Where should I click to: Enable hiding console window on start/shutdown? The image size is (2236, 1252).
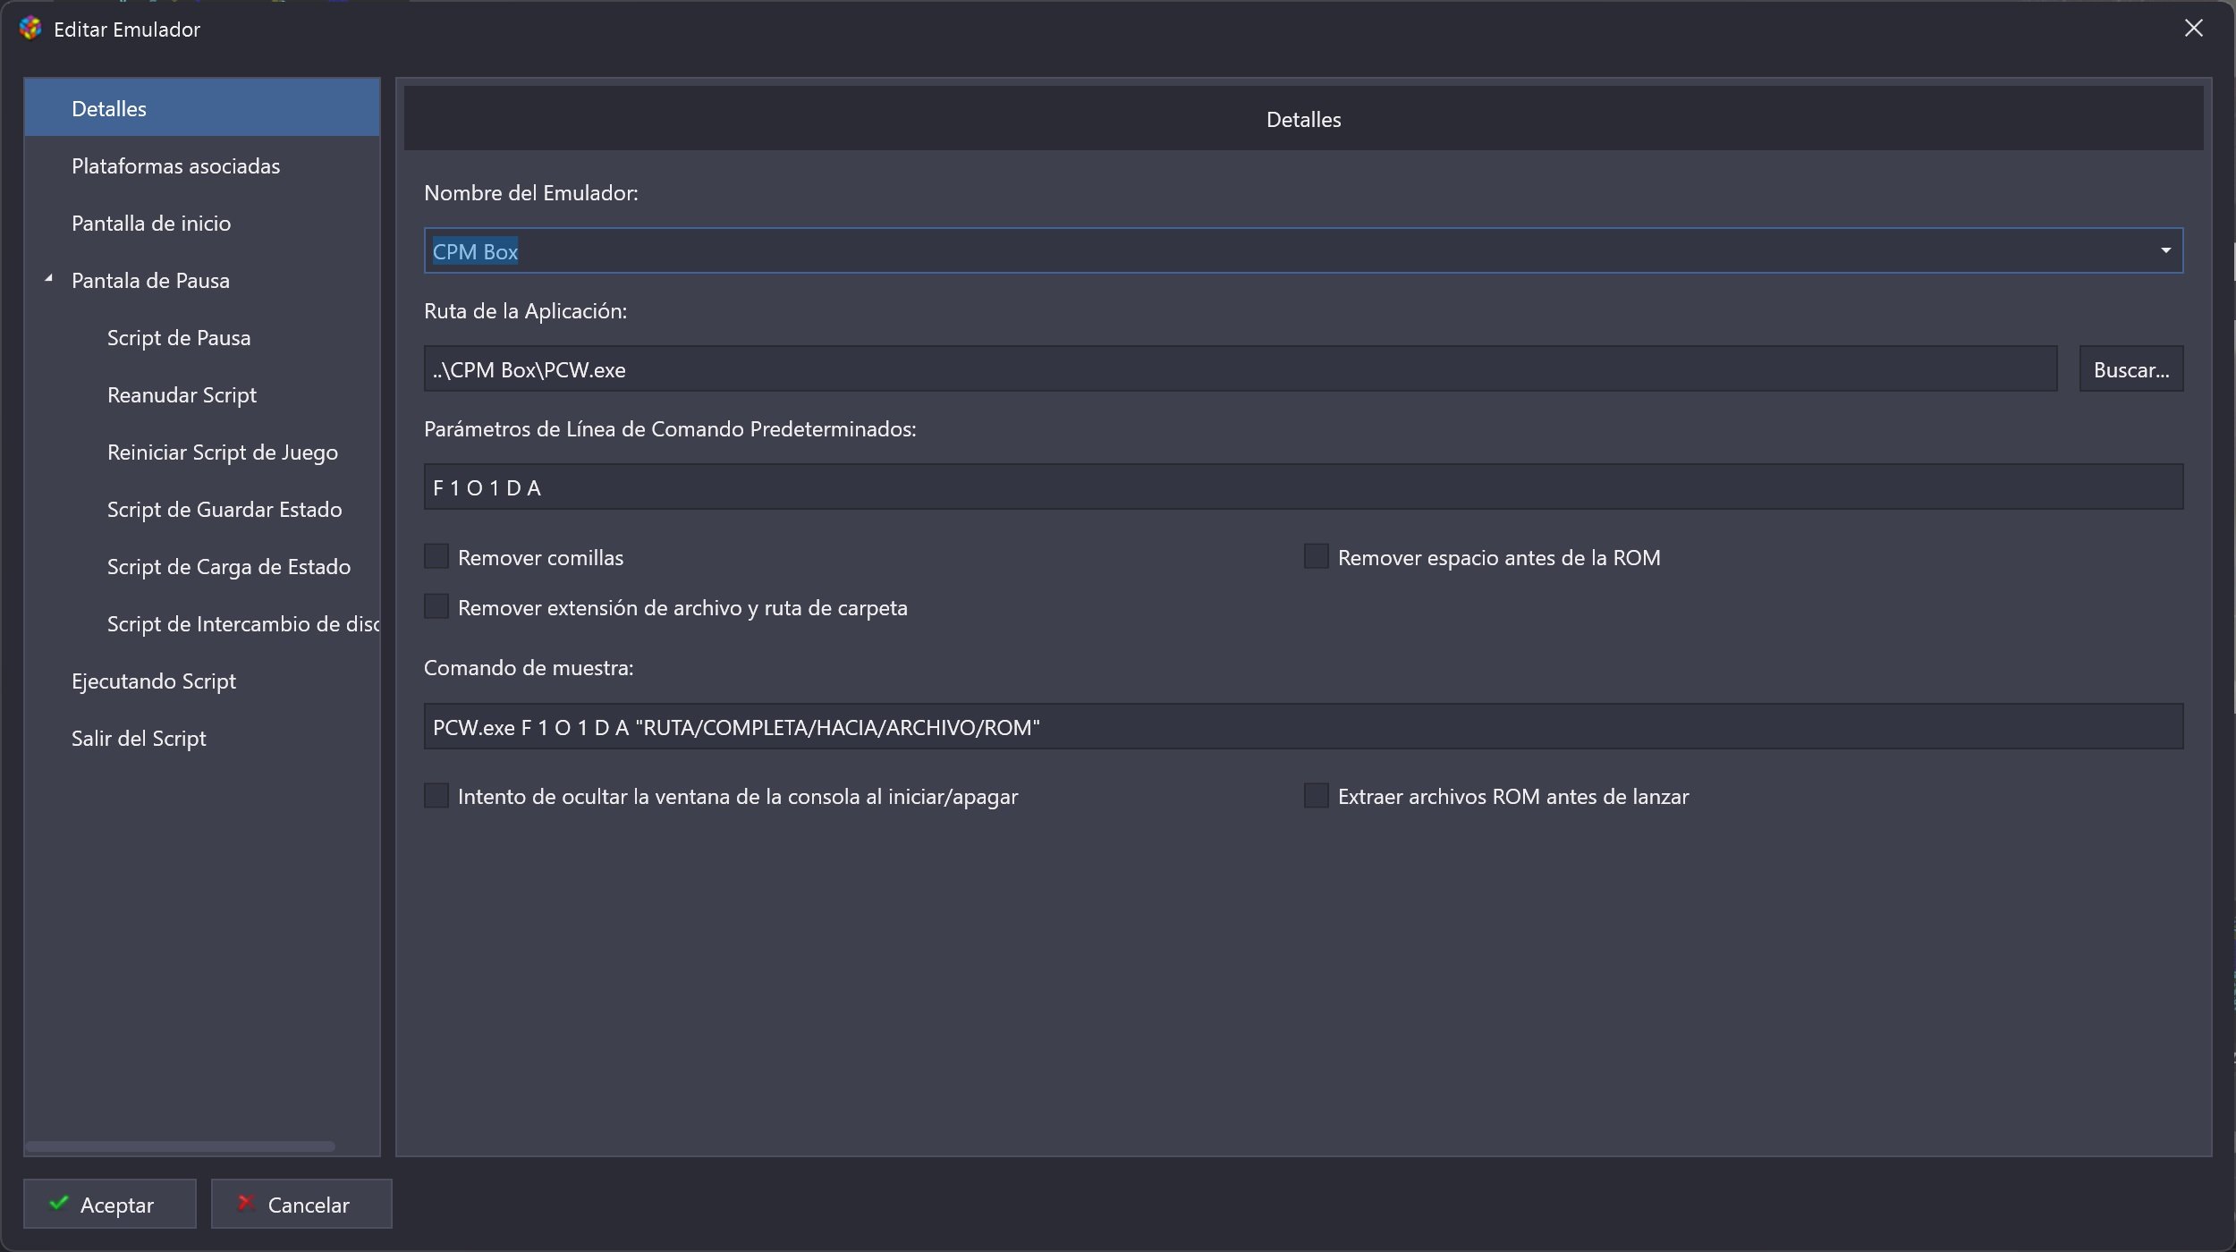coord(436,795)
